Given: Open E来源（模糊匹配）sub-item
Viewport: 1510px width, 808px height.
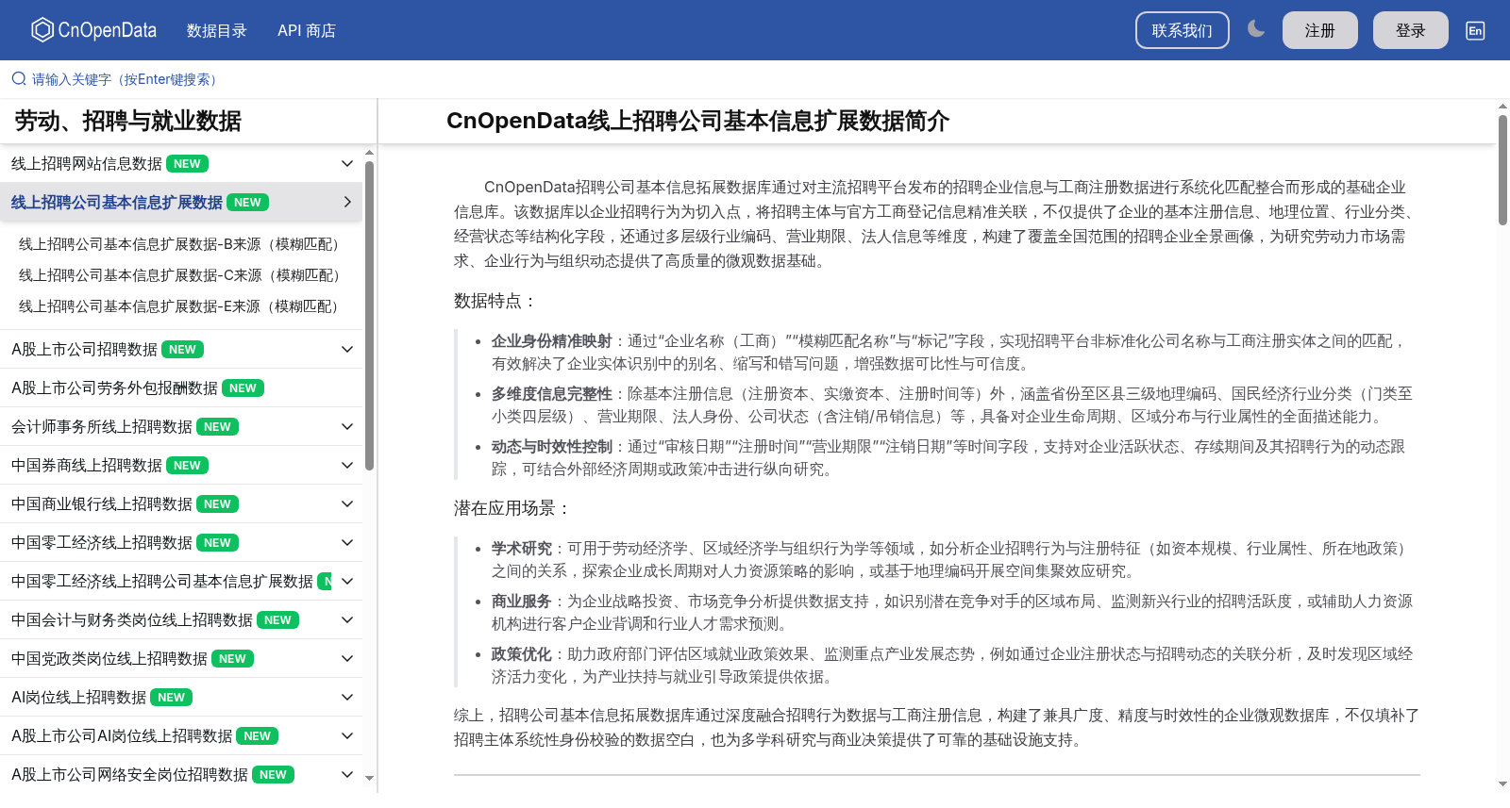Looking at the screenshot, I should point(179,306).
